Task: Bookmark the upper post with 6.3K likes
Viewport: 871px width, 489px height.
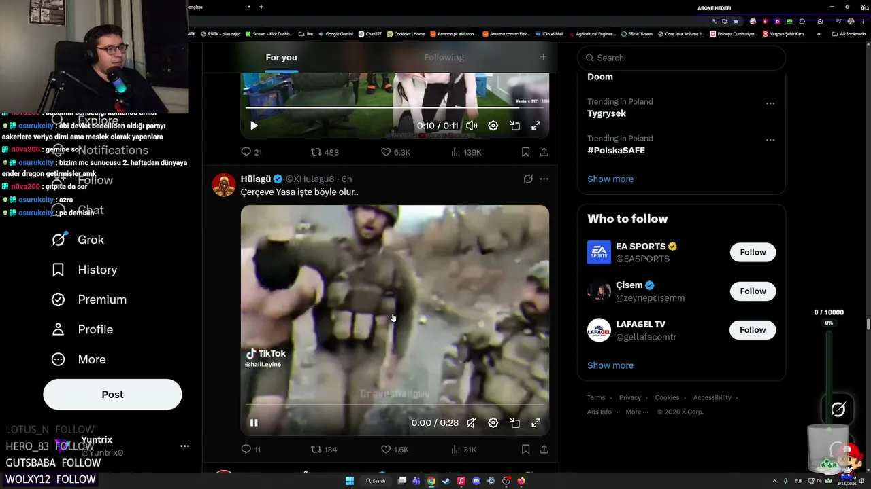Action: [x=525, y=152]
